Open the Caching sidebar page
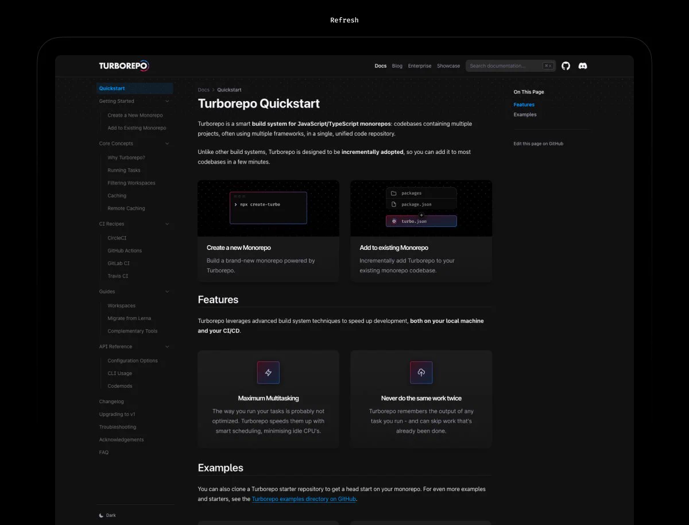The height and width of the screenshot is (525, 689). click(x=117, y=196)
